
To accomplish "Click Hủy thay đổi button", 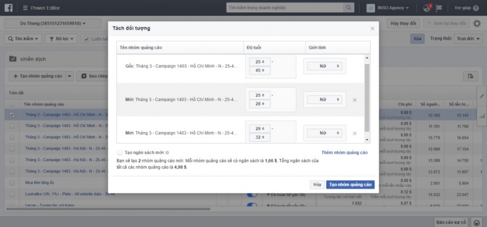I will pos(403,23).
